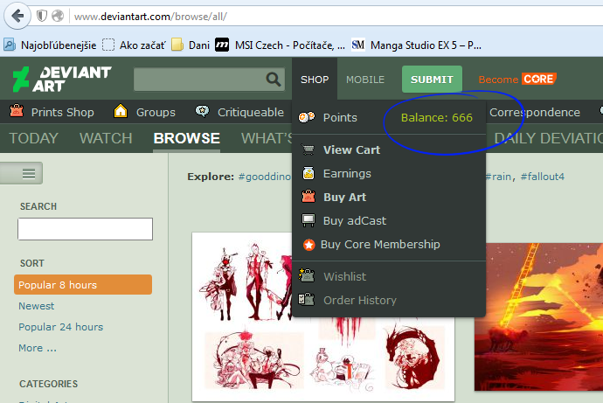The height and width of the screenshot is (403, 603).
Task: Click the browser address bar URL
Action: [x=150, y=17]
